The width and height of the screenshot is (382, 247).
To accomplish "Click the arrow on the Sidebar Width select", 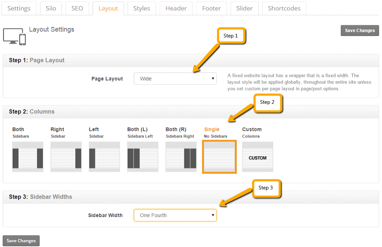I will pos(213,215).
